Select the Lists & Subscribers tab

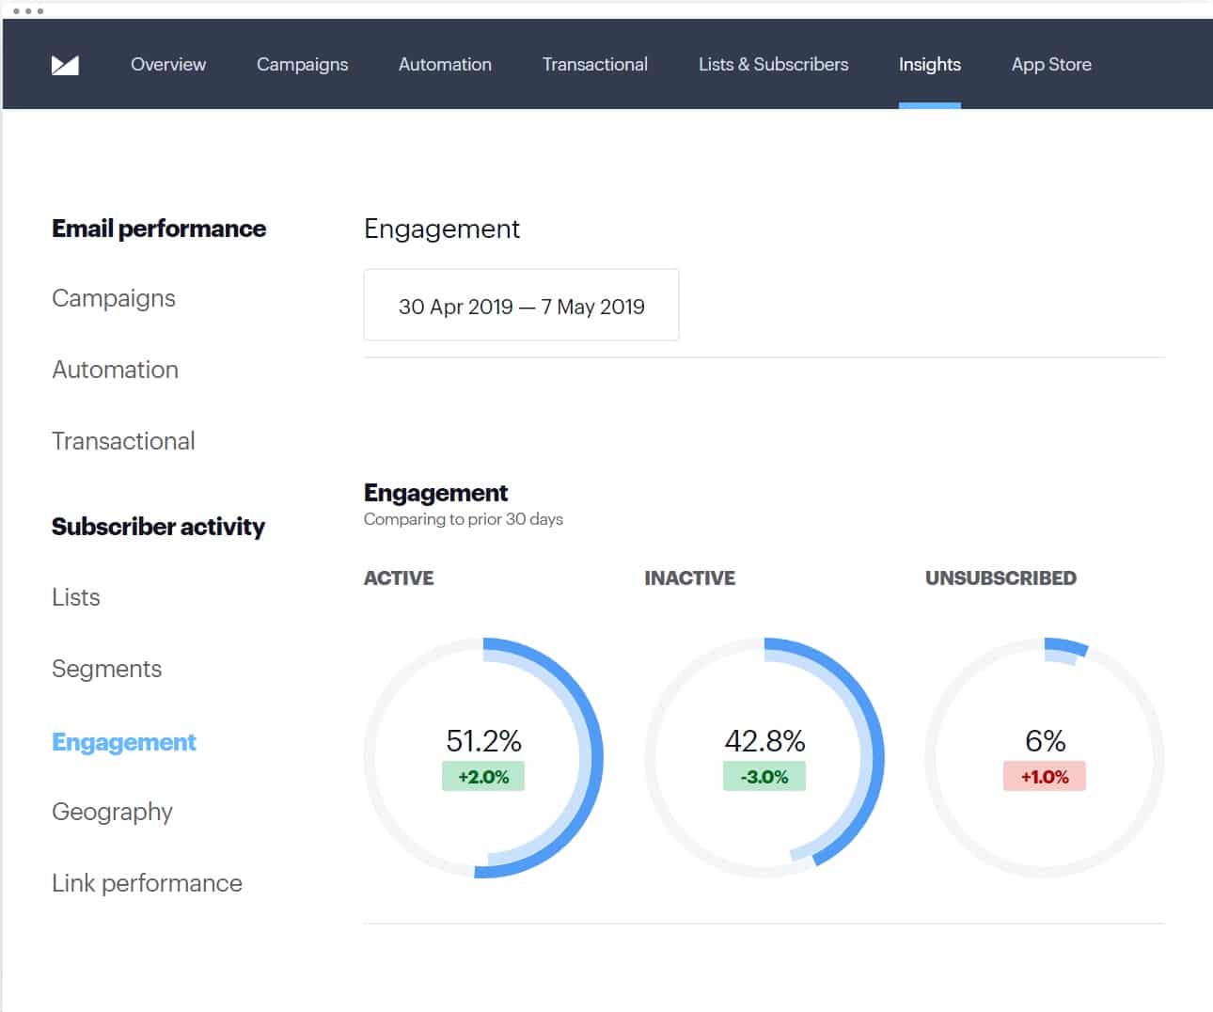(773, 65)
